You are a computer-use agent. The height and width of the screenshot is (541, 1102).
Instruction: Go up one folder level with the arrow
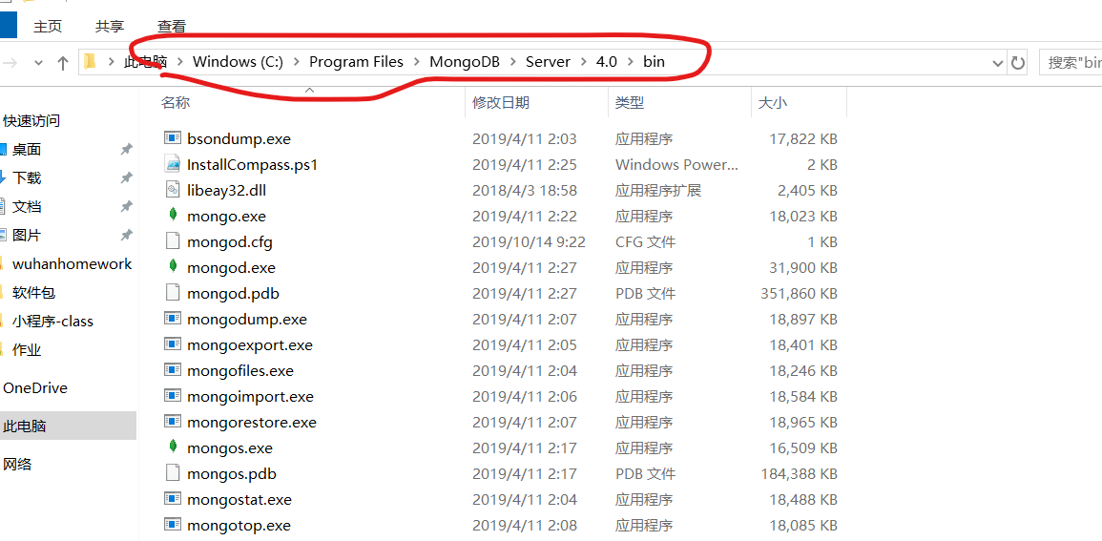click(x=63, y=63)
